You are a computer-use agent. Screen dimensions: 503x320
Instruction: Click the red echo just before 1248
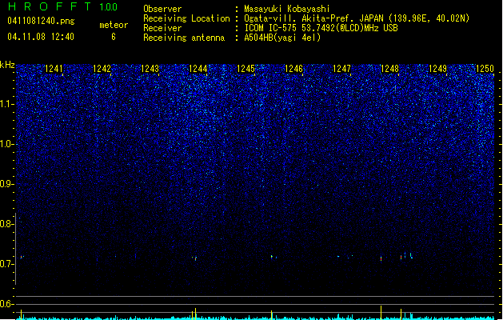point(381,258)
